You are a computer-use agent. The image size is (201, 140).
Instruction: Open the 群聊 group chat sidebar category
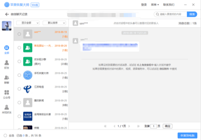pos(7,79)
